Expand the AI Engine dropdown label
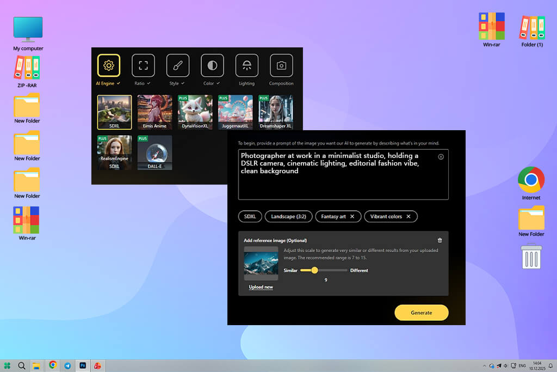Viewport: 557px width, 372px height. pyautogui.click(x=108, y=83)
